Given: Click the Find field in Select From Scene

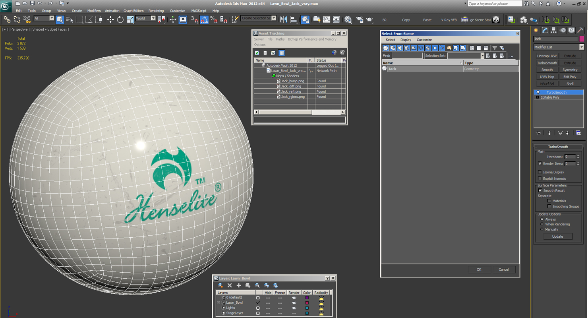Looking at the screenshot, I should click(407, 56).
